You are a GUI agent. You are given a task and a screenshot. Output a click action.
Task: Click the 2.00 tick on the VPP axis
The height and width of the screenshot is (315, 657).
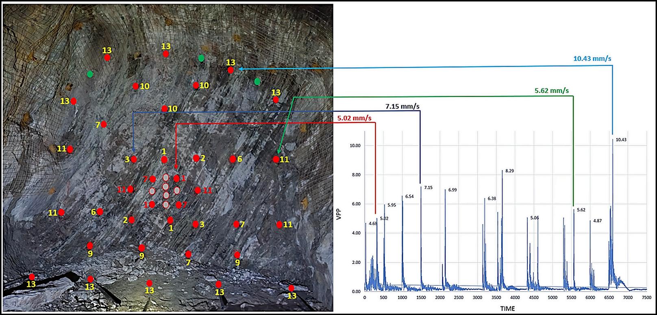click(x=356, y=263)
